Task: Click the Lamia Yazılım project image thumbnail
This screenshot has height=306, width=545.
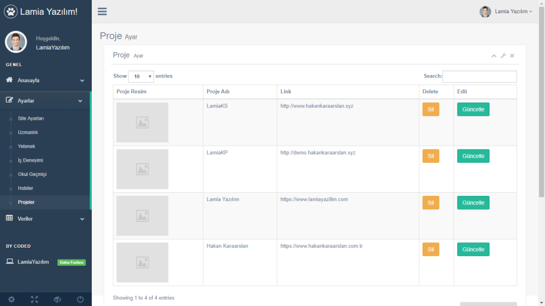Action: (x=142, y=216)
